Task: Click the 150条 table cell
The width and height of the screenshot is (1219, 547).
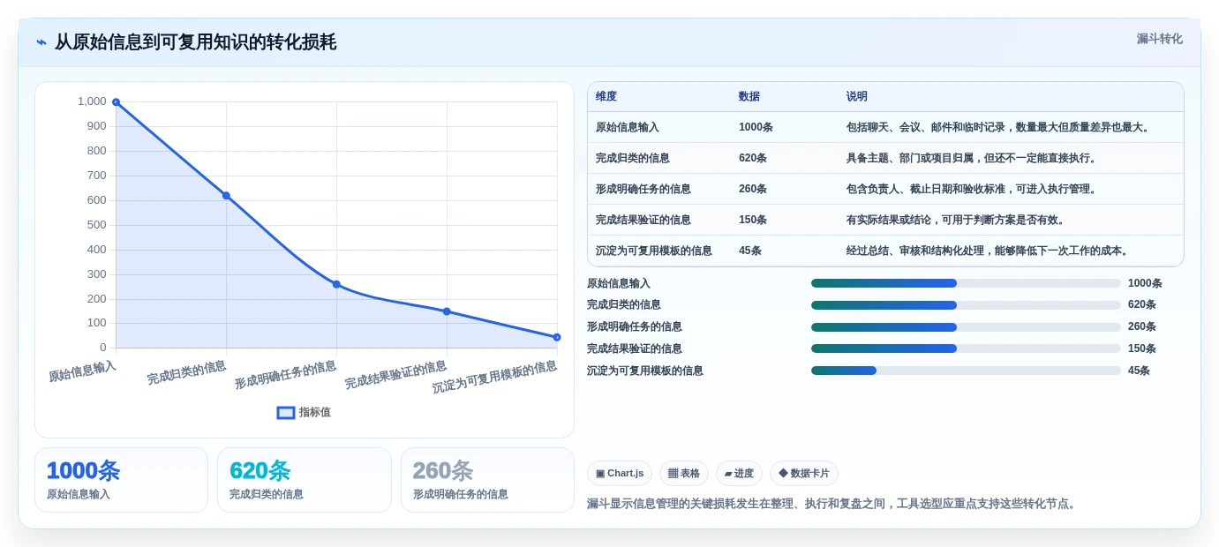Action: tap(753, 220)
